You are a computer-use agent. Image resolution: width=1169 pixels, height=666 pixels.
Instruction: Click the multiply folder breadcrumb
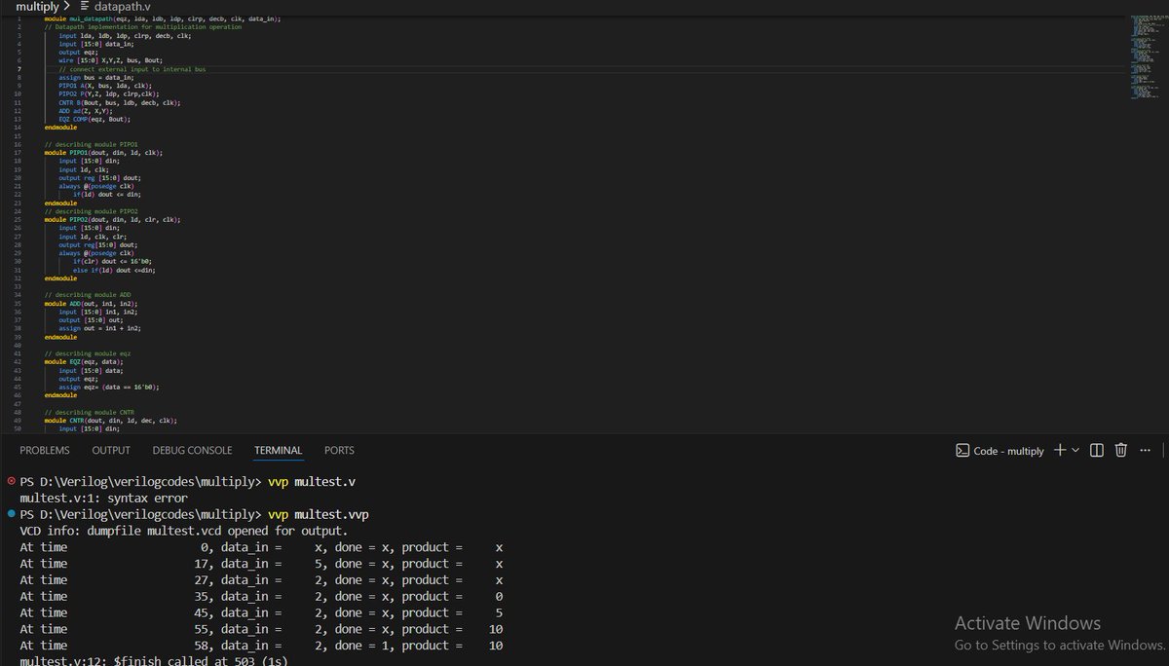tap(38, 7)
